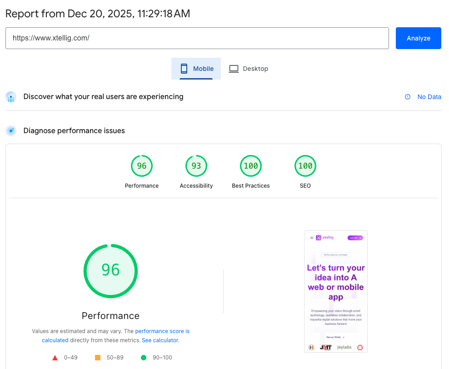Switch to the Mobile tab
This screenshot has width=449, height=369.
tap(196, 68)
